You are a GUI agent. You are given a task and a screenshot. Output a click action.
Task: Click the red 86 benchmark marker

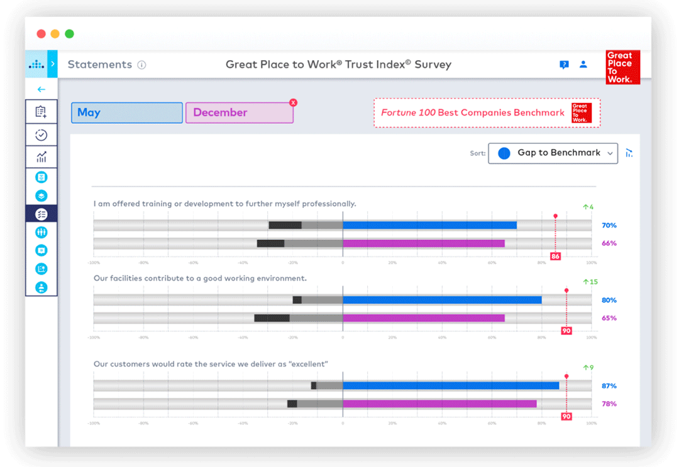tap(555, 256)
